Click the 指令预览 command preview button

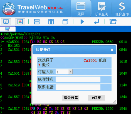tap(71, 98)
